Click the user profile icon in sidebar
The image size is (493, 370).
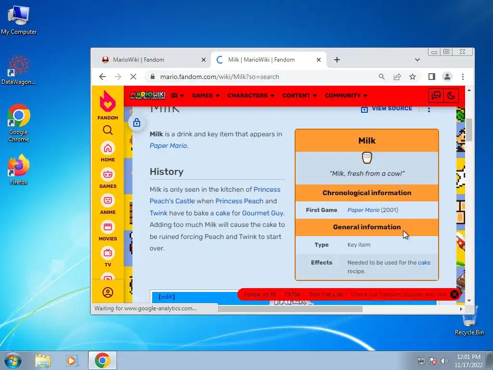(x=107, y=292)
